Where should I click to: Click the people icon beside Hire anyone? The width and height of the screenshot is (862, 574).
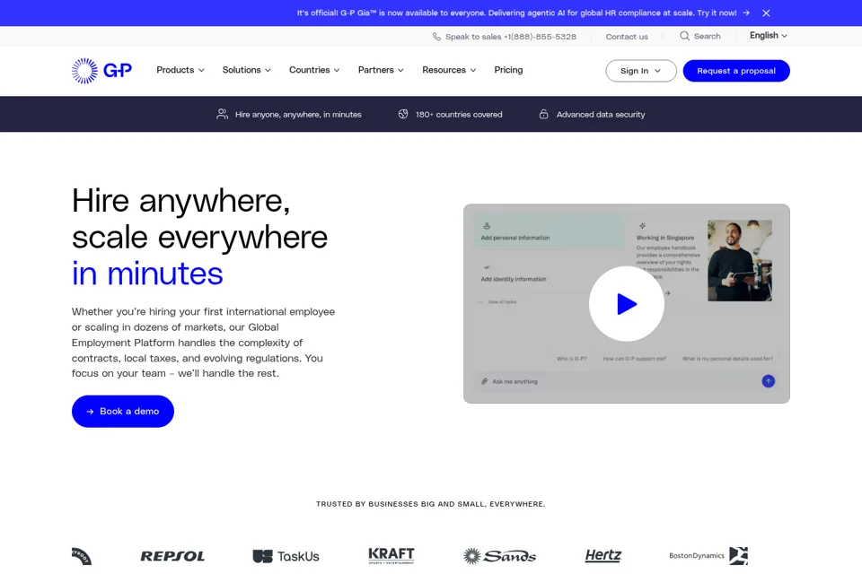pos(222,114)
